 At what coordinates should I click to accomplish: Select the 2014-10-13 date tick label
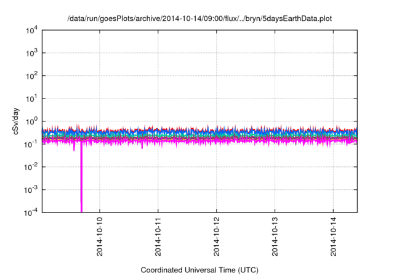275,236
